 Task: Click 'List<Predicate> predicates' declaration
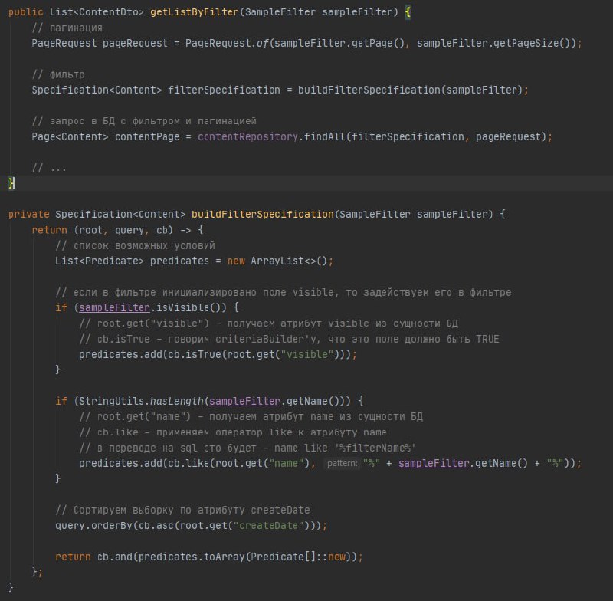[132, 261]
